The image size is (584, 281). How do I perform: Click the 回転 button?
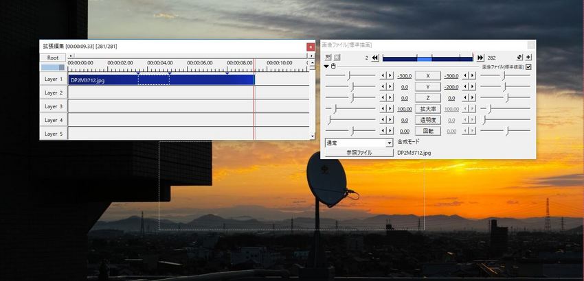428,131
